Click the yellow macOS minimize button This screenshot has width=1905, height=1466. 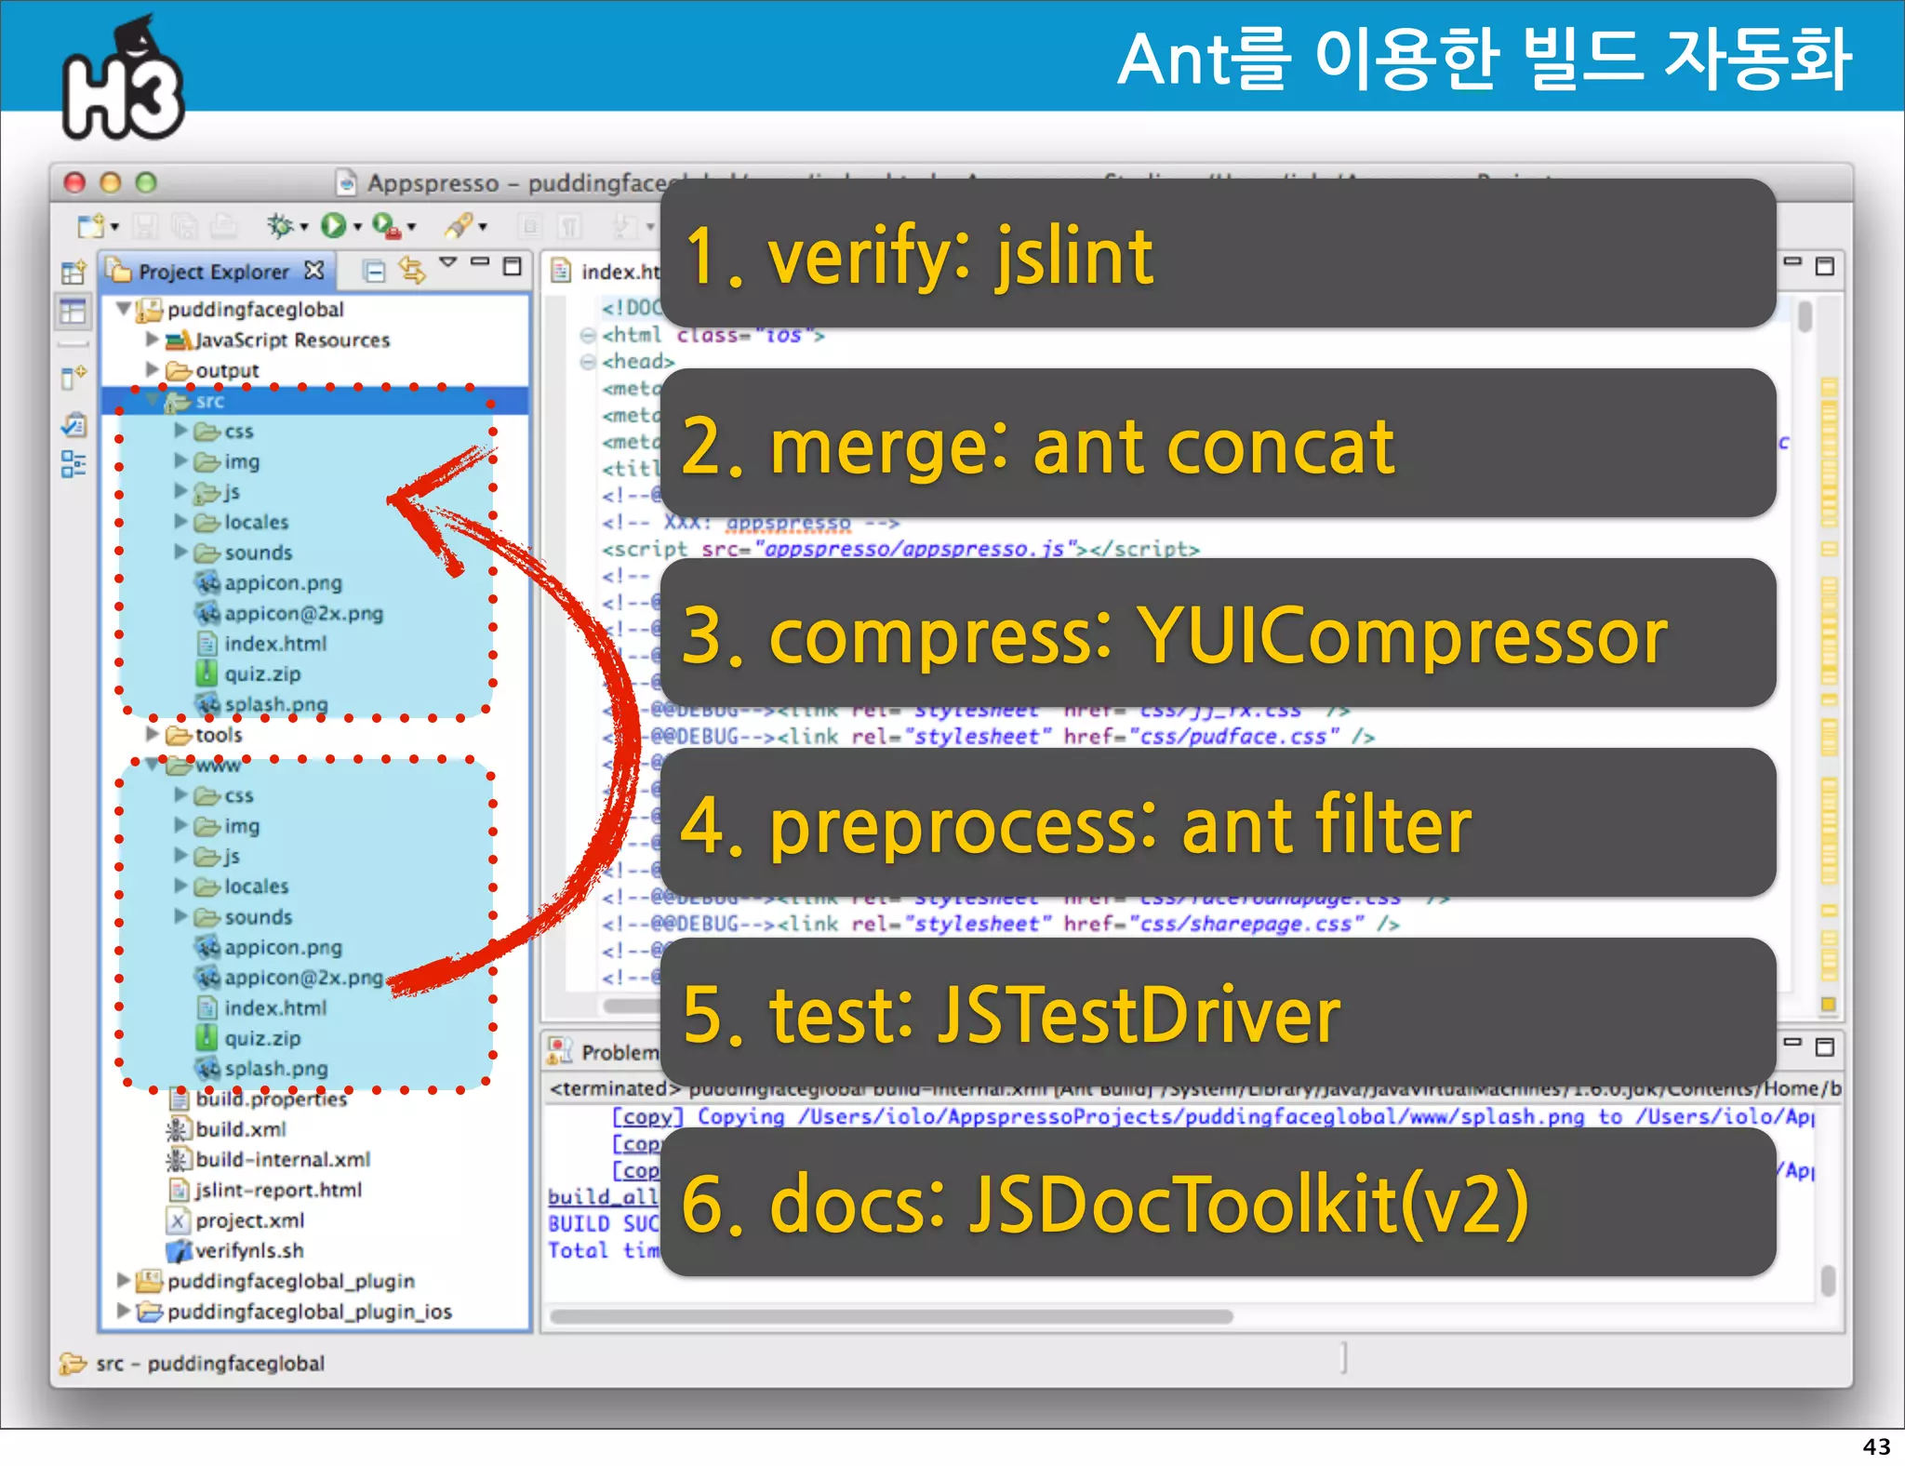click(111, 182)
